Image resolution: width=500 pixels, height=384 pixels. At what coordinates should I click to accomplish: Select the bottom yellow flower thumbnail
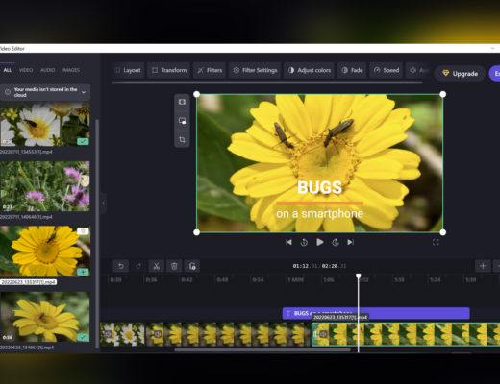point(44,317)
